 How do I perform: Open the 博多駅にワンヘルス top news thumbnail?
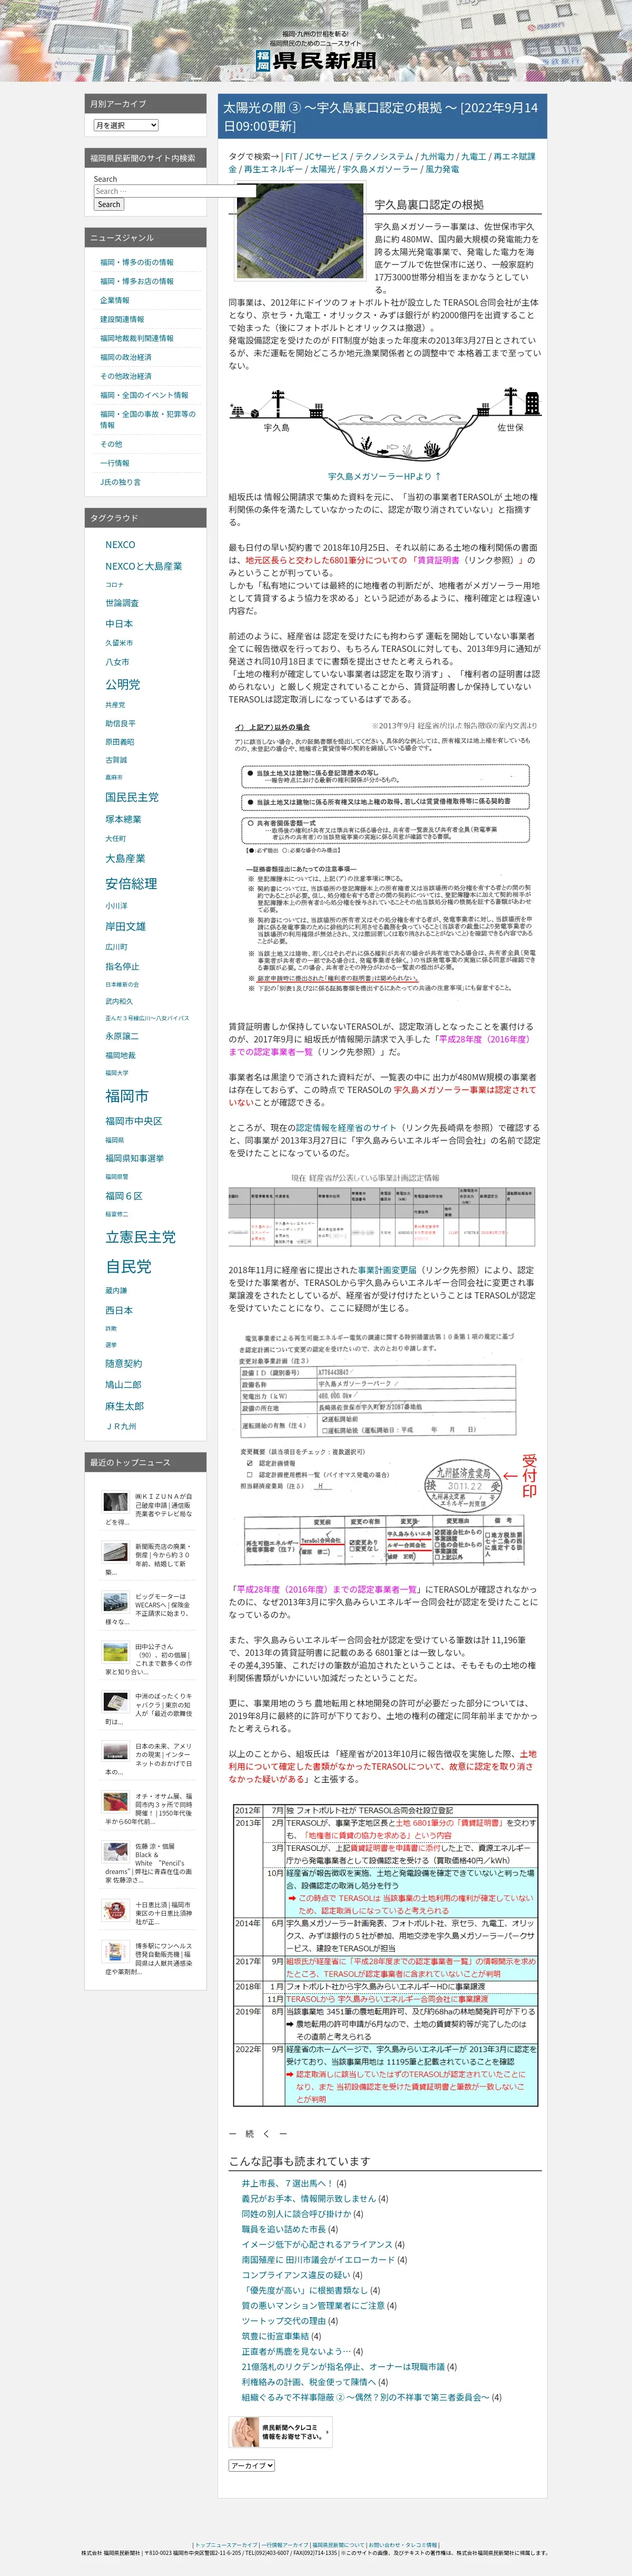click(x=116, y=1952)
